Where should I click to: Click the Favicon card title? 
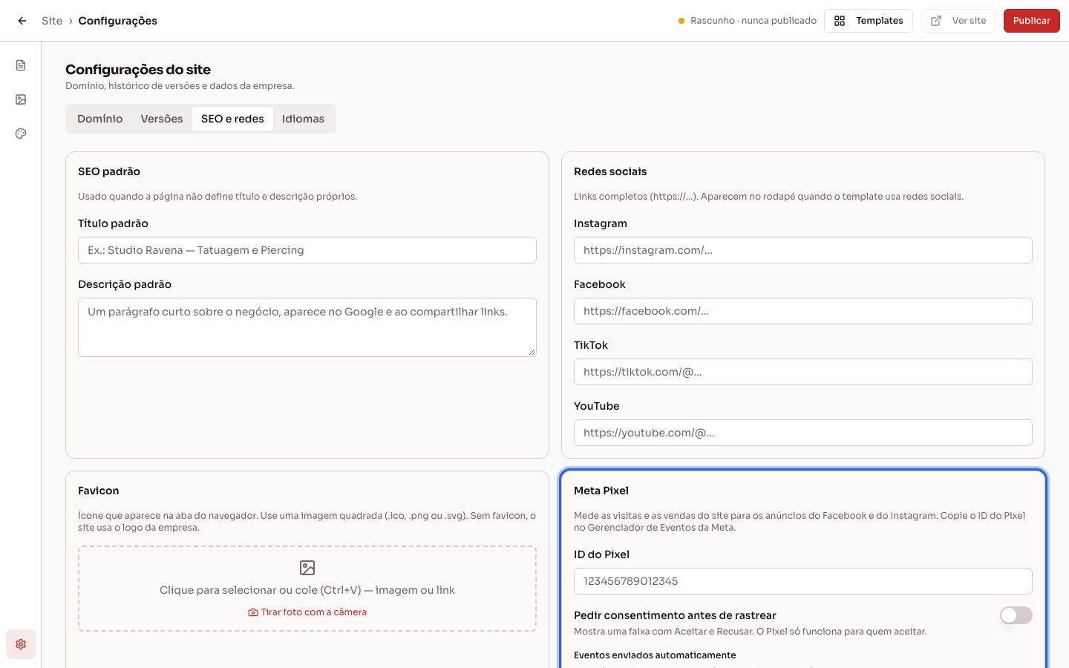point(99,491)
